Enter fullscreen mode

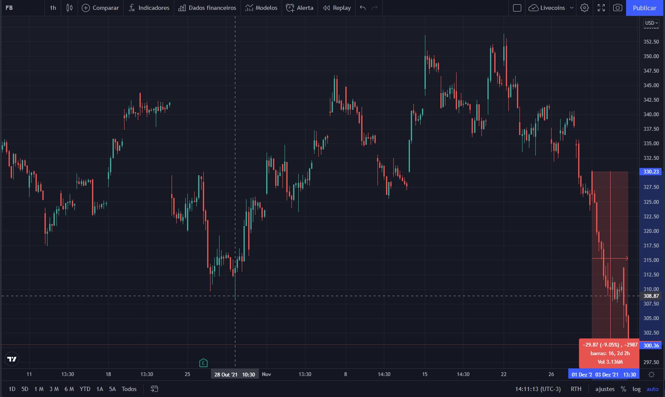(x=601, y=8)
